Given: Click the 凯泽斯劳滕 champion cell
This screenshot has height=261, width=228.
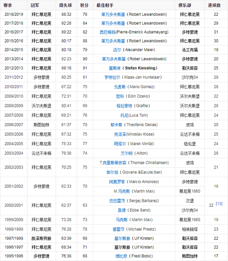Looking at the screenshot, I should 41,238.
